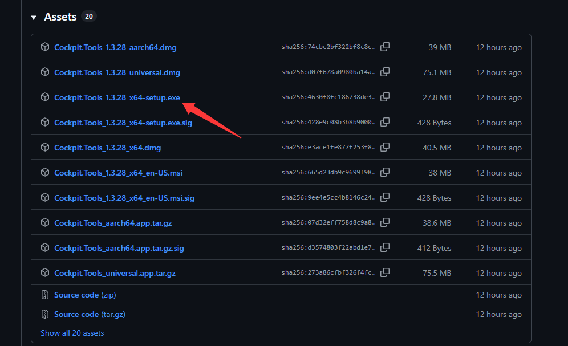Click package icon beside x64_en-US.msi
The image size is (568, 346).
(x=45, y=172)
